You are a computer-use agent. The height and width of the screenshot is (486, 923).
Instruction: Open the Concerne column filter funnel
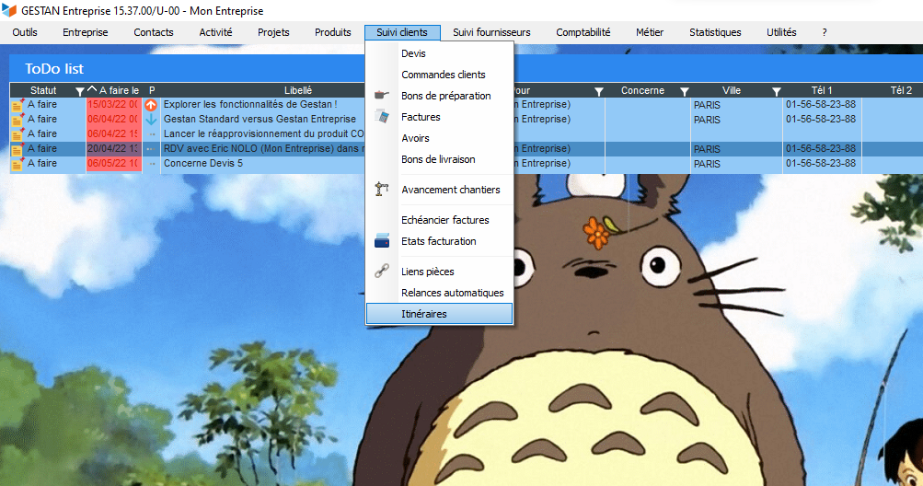point(684,91)
